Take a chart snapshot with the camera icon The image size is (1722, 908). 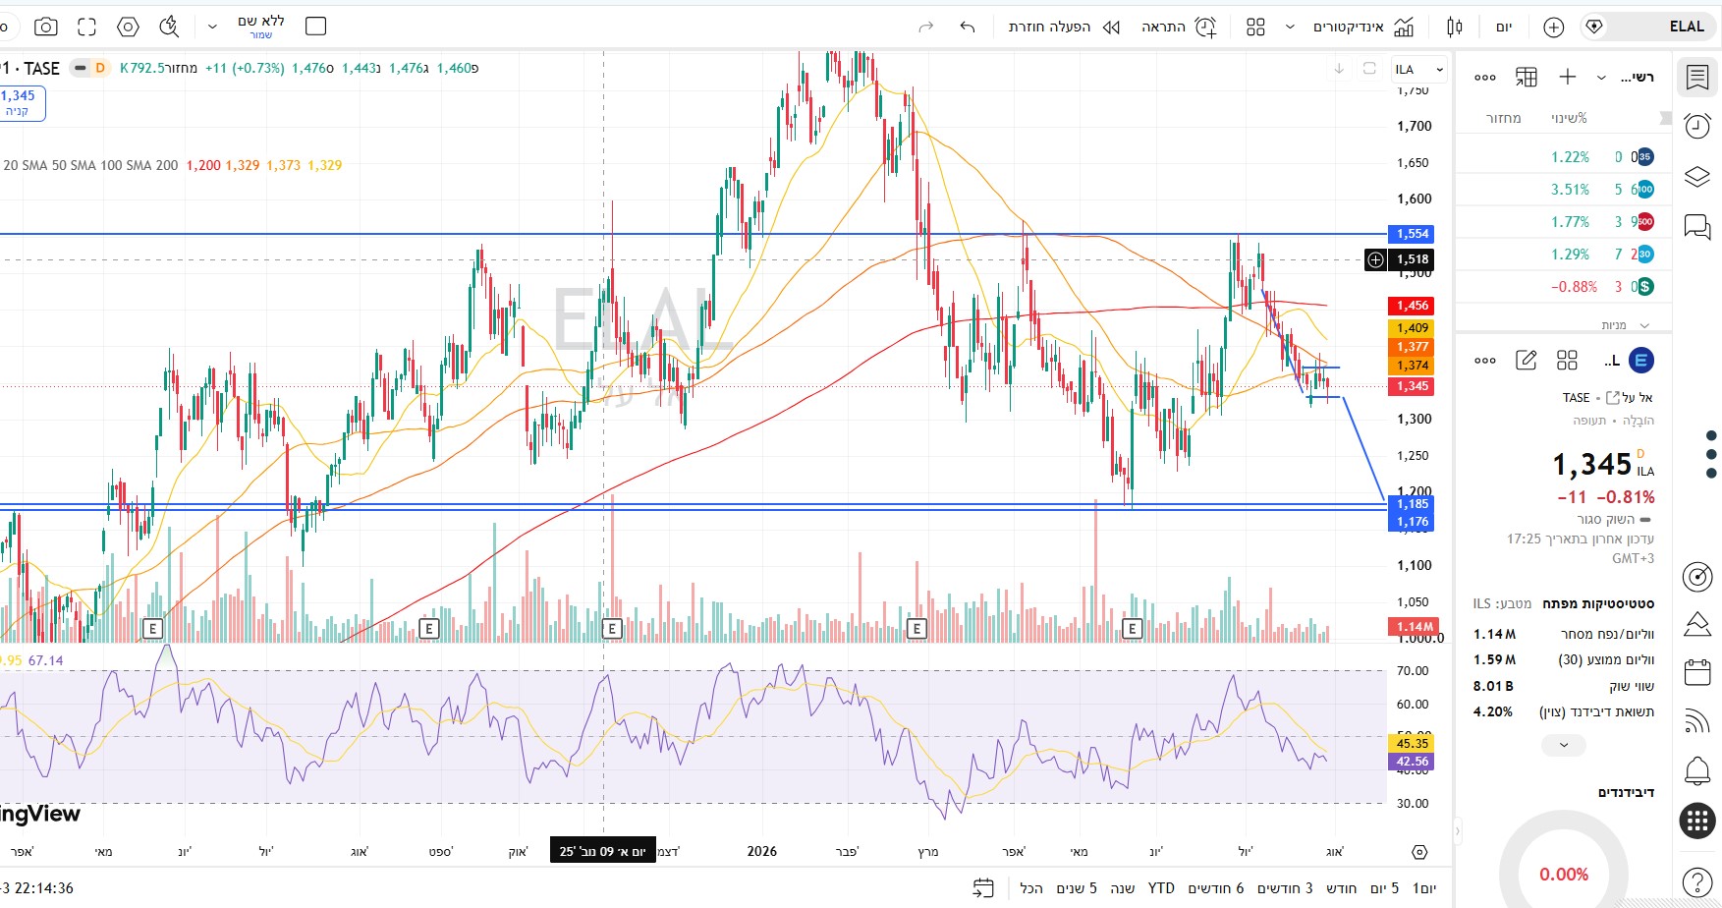point(45,27)
